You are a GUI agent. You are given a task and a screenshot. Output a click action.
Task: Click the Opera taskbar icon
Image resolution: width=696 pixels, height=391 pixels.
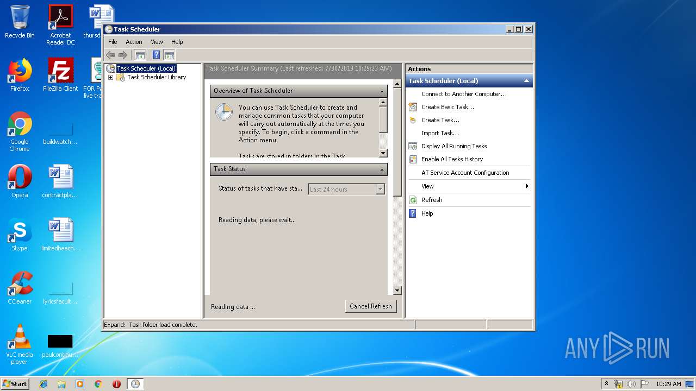coord(116,384)
